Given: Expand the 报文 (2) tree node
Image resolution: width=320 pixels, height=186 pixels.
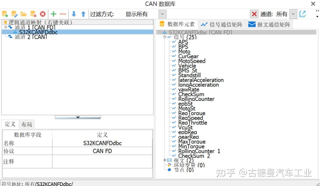Looking at the screenshot, I should pyautogui.click(x=165, y=160).
